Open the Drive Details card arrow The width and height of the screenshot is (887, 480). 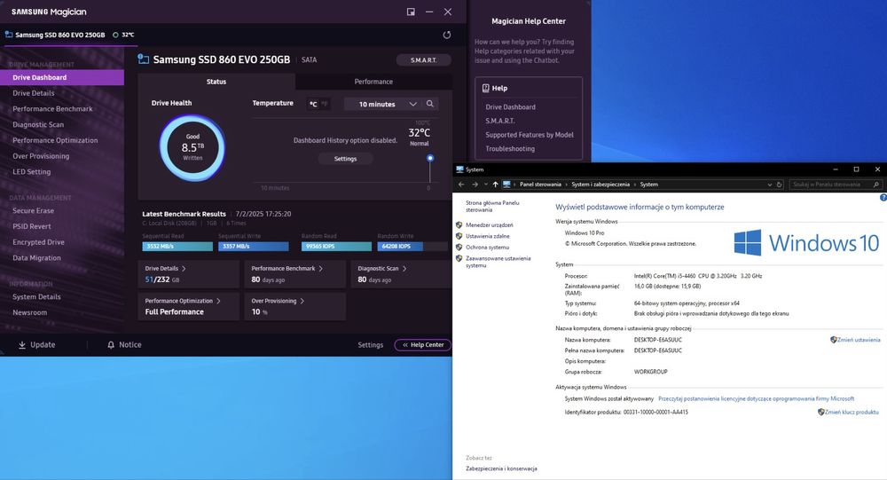pyautogui.click(x=184, y=268)
